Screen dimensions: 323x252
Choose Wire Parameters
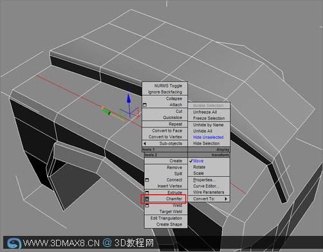[208, 192]
